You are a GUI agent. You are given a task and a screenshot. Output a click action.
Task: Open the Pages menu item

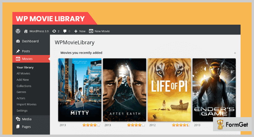(x=27, y=127)
